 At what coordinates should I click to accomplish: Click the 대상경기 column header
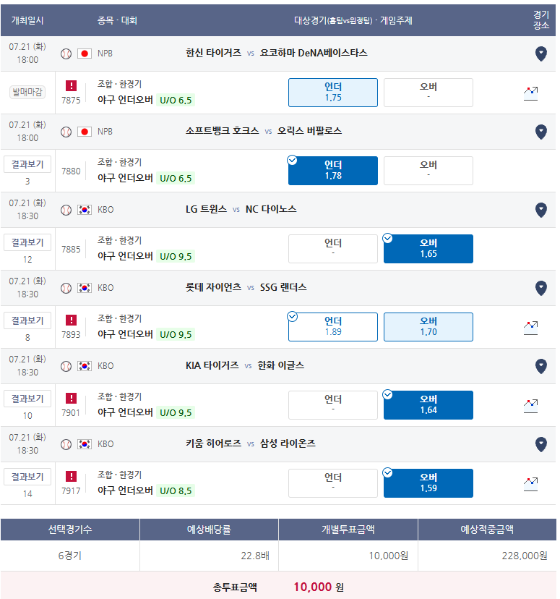pyautogui.click(x=353, y=20)
